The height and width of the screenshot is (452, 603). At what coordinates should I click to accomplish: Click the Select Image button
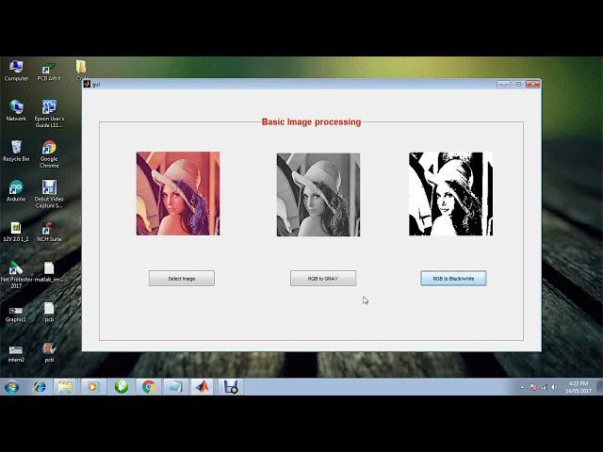coord(182,279)
